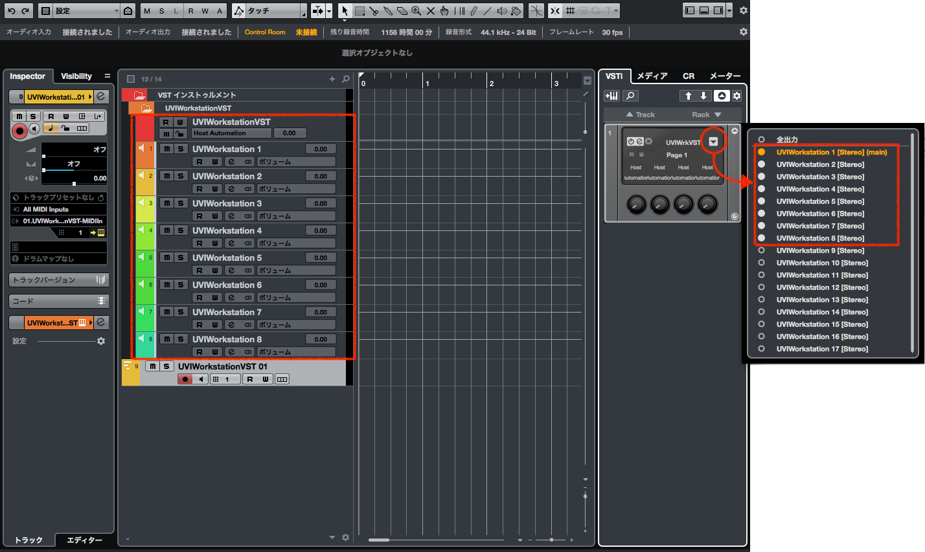The height and width of the screenshot is (552, 925).
Task: Click the horizontal zoom slider below the timeline
Action: point(551,540)
